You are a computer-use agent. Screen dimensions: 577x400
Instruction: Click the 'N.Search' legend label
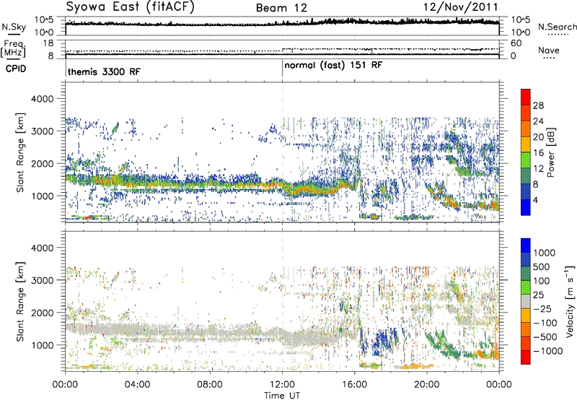coord(557,27)
